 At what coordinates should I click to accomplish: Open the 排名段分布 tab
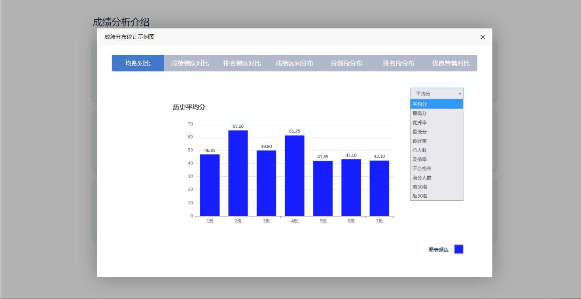(399, 63)
